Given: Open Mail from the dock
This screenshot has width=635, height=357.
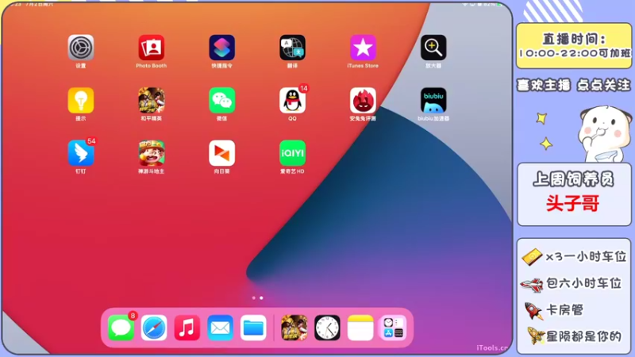Looking at the screenshot, I should (220, 328).
